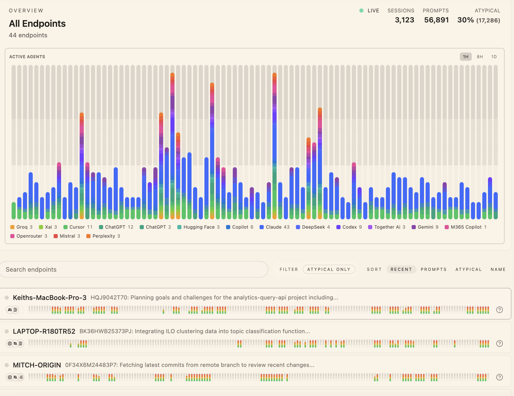This screenshot has width=514, height=396.
Task: Toggle Claude series in chart legend
Action: click(274, 227)
